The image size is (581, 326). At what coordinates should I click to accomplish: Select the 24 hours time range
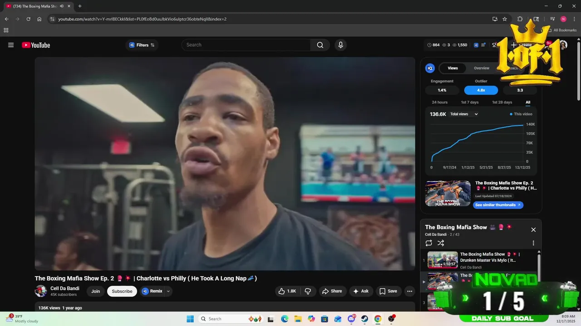tap(439, 102)
